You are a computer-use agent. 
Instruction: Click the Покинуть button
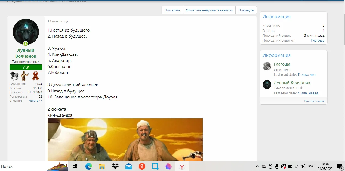click(246, 10)
